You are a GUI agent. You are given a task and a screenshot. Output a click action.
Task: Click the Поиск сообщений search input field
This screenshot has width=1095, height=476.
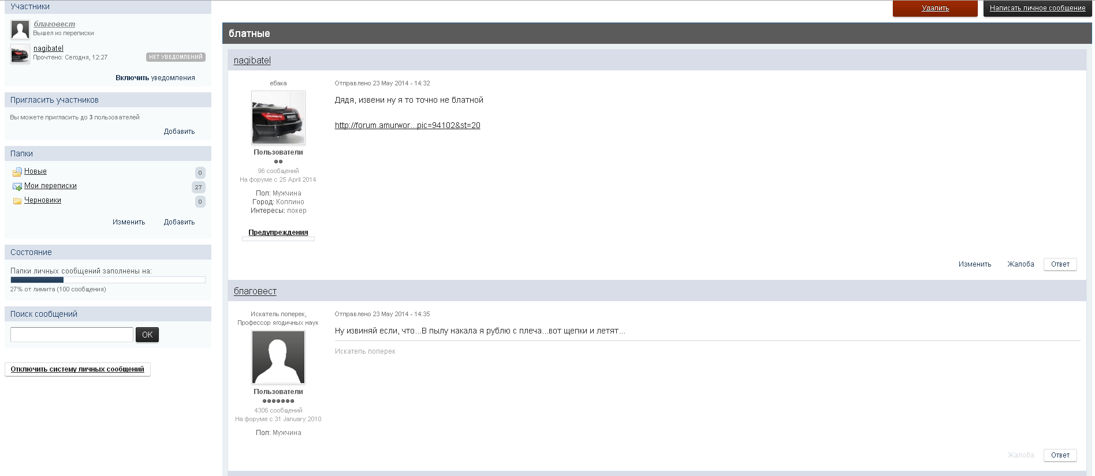pyautogui.click(x=72, y=335)
